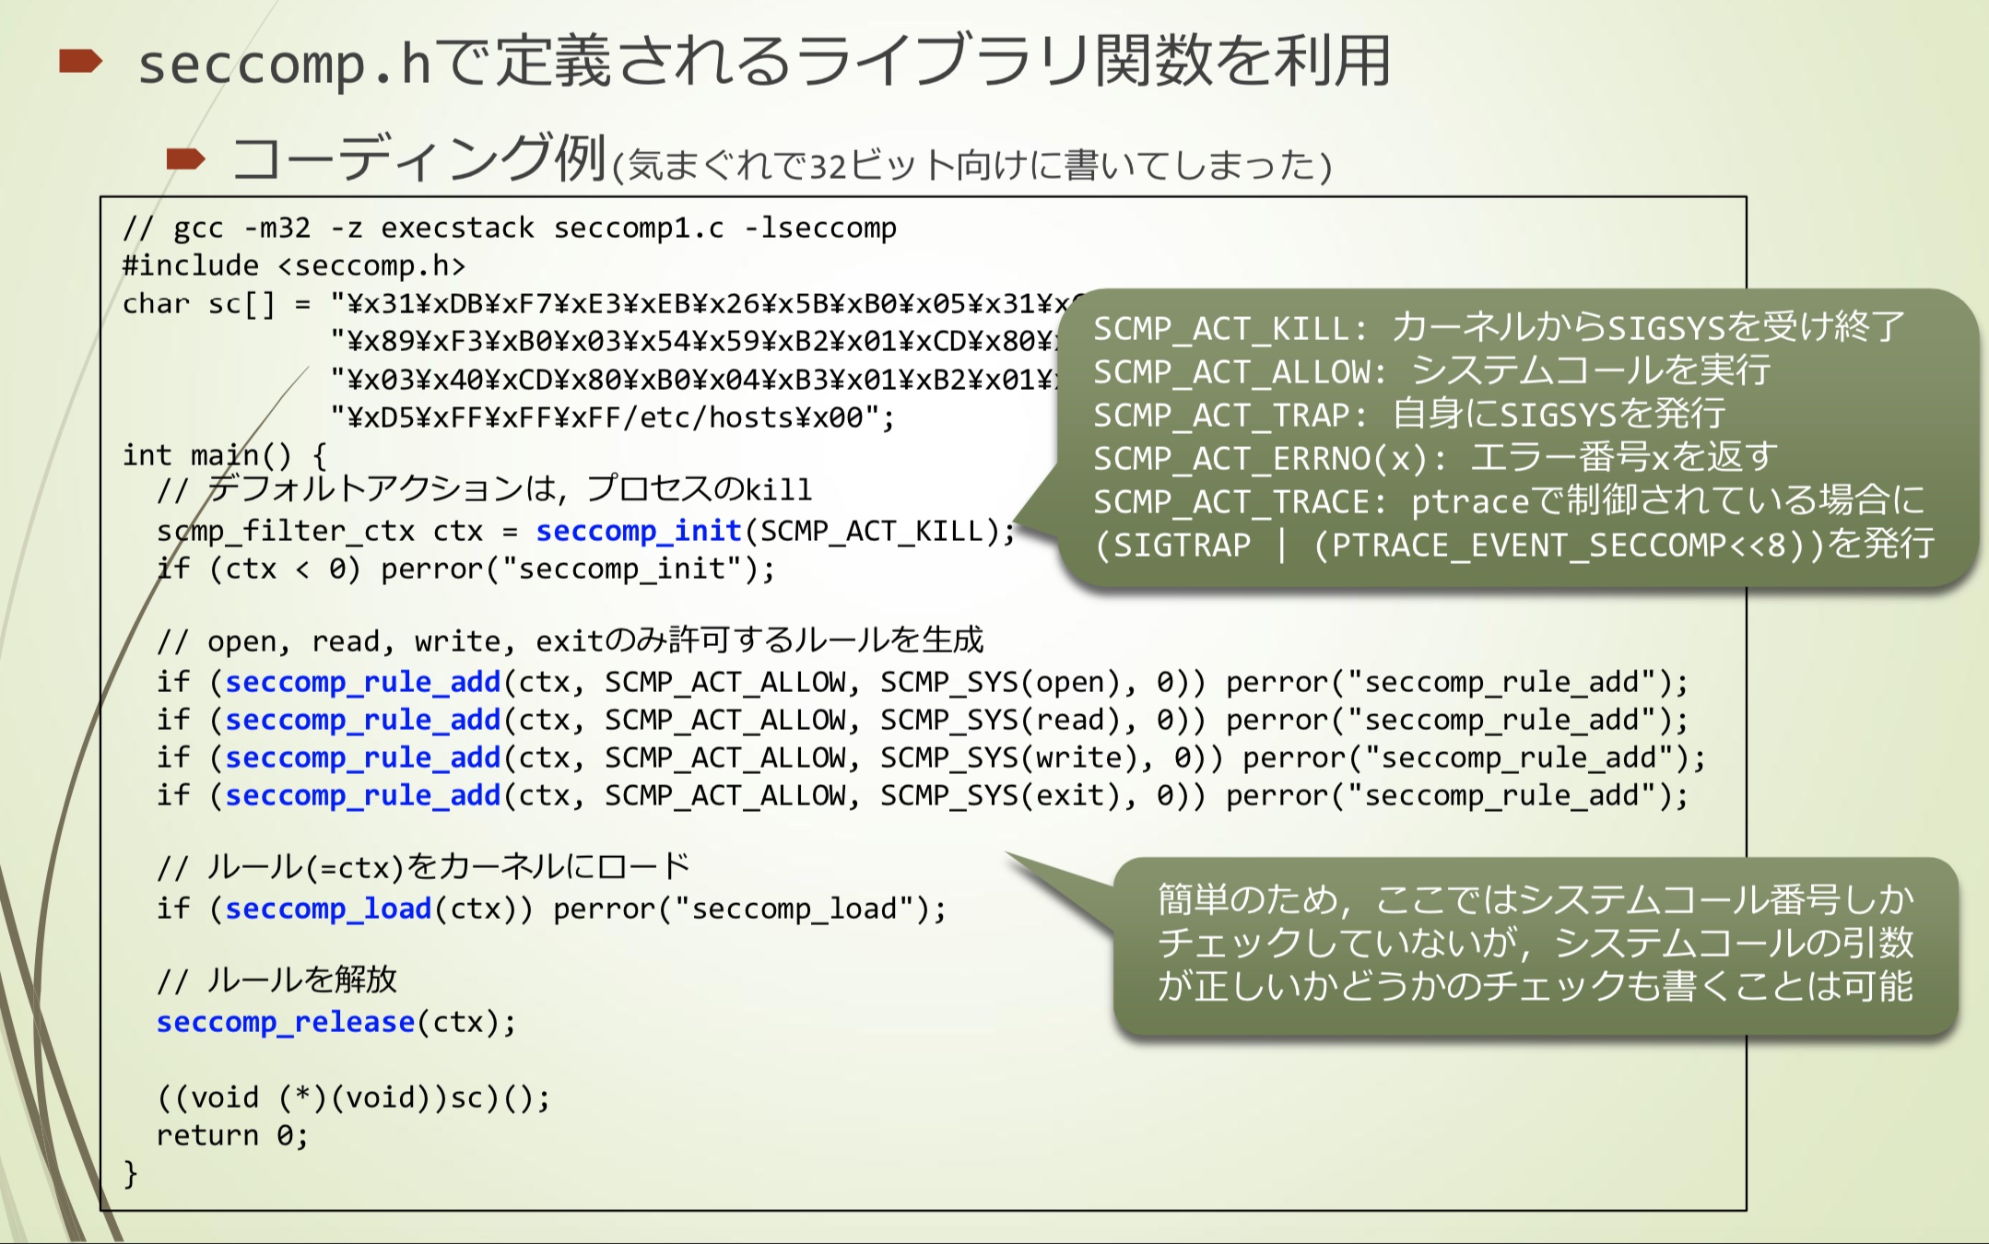Click the red arrow bullet beside the main title
The width and height of the screenshot is (1989, 1244).
click(x=79, y=63)
